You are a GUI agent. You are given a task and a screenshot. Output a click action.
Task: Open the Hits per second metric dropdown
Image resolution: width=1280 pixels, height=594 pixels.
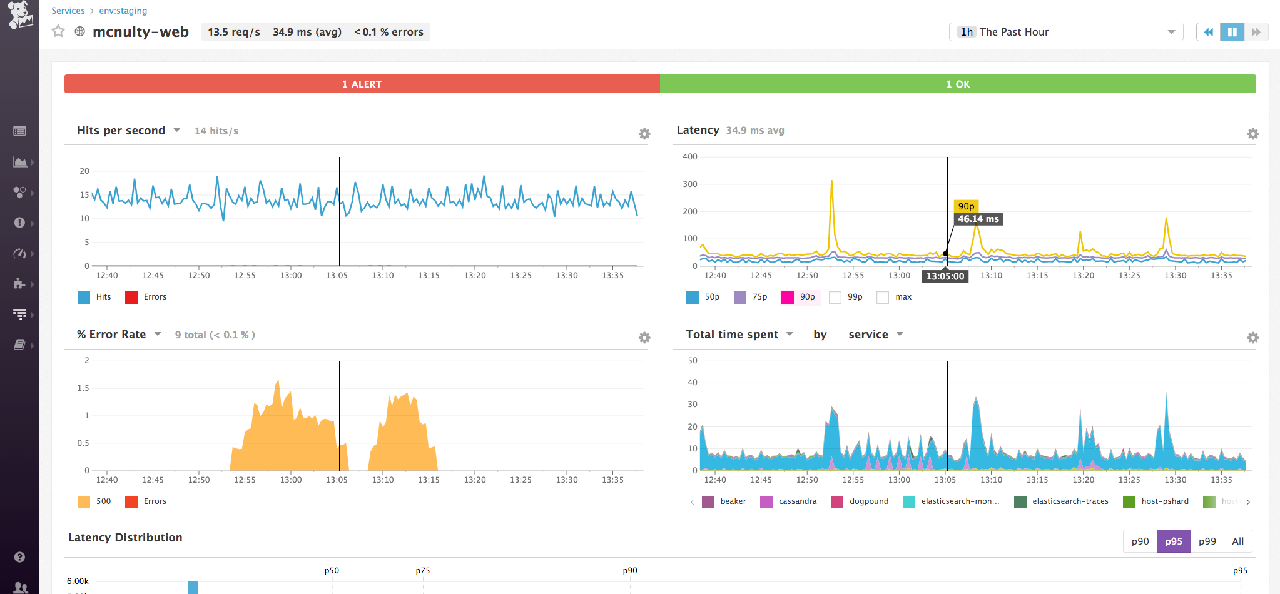coord(177,130)
